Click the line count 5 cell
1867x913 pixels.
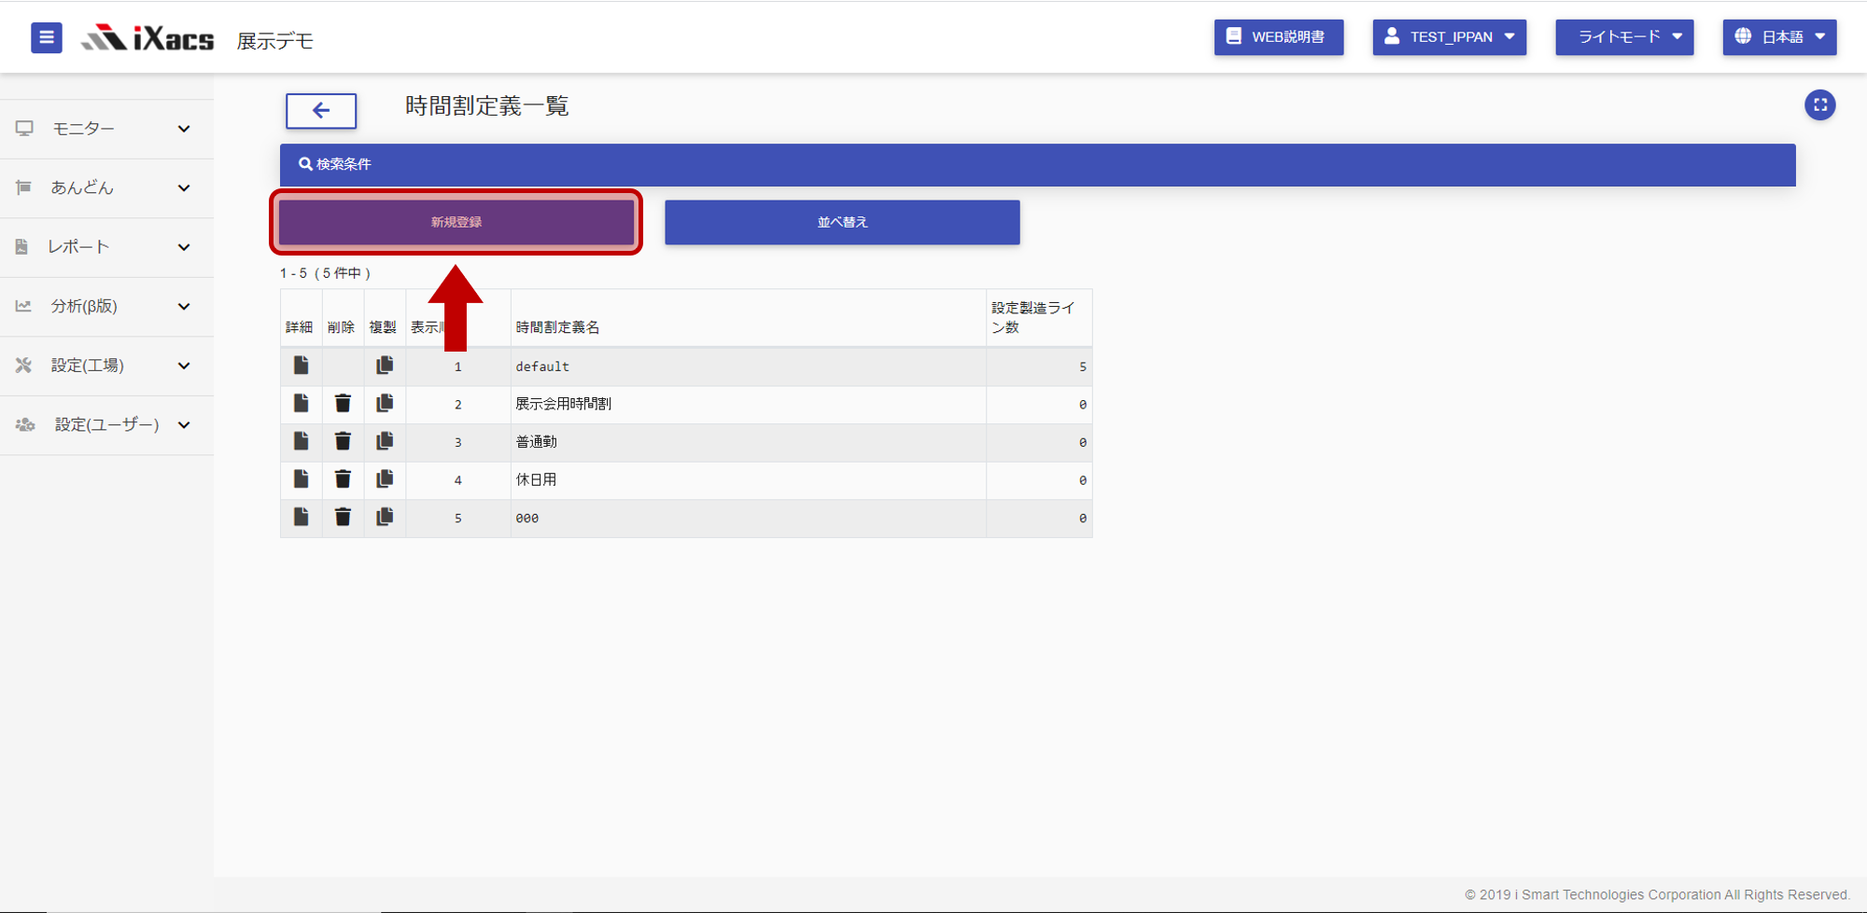tap(1039, 367)
